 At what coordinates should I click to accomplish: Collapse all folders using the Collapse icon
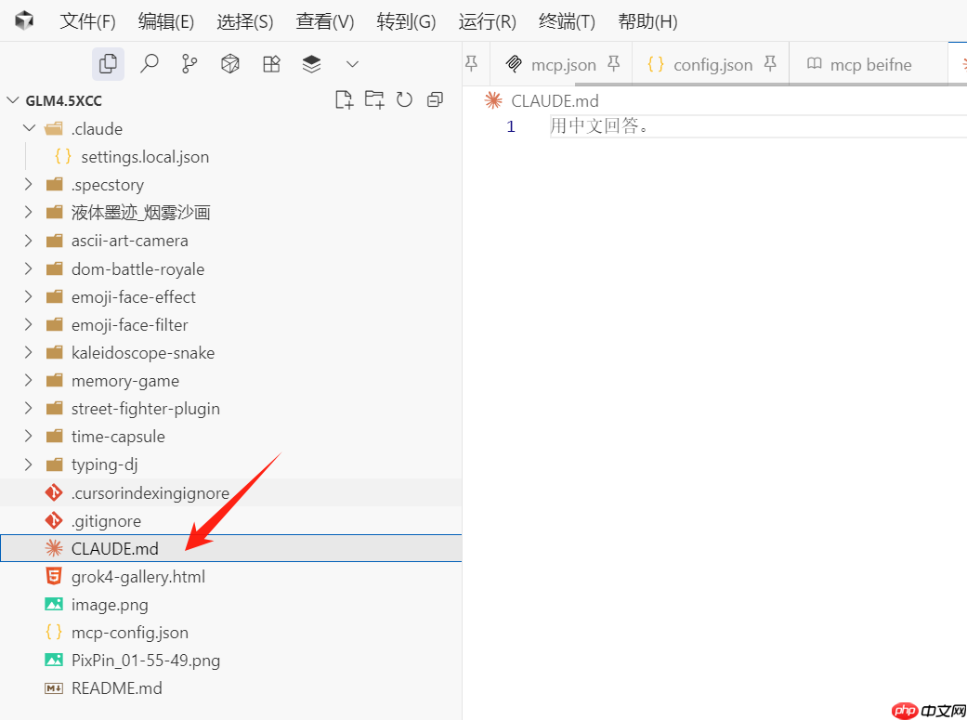click(x=435, y=98)
